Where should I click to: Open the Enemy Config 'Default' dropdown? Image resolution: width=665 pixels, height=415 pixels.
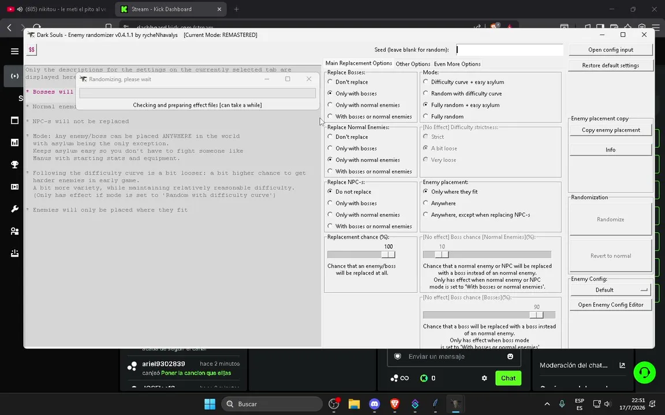(x=610, y=290)
